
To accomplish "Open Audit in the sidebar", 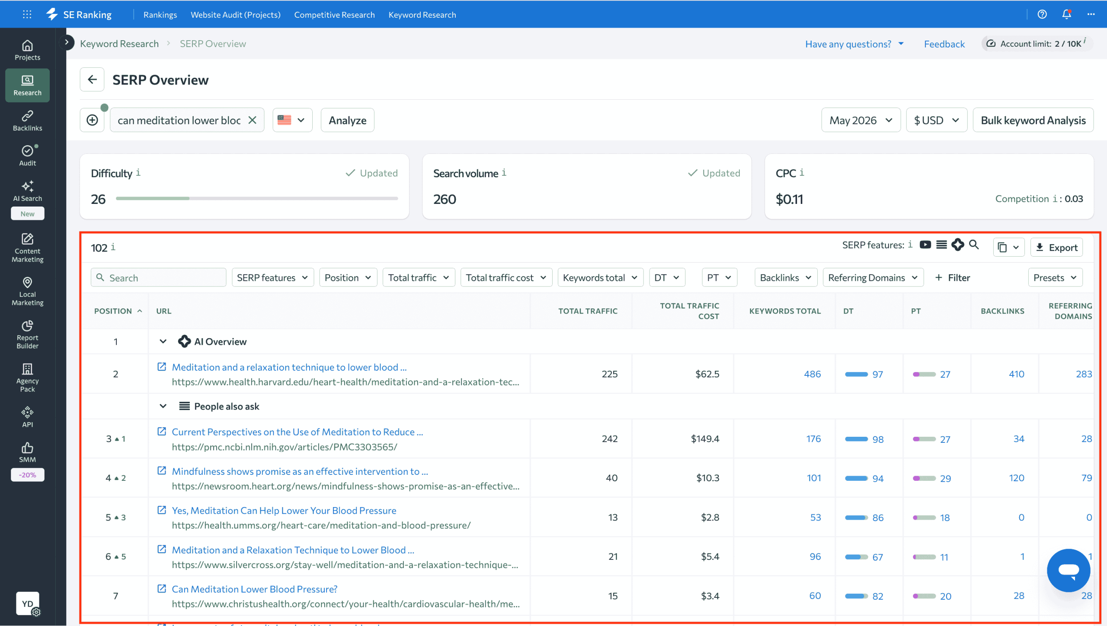I will (27, 156).
